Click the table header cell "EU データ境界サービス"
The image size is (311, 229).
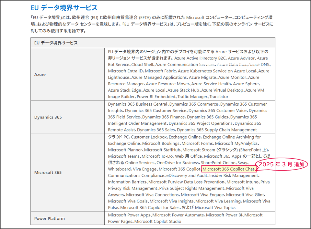(153, 43)
